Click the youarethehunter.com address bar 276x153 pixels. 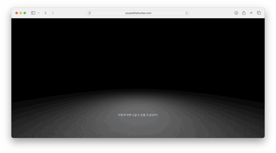point(138,13)
